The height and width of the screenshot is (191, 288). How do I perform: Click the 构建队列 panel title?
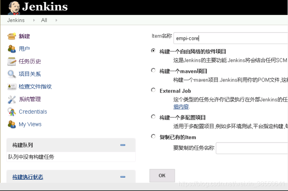pos(23,145)
